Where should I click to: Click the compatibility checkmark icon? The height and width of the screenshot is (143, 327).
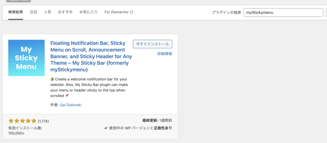tap(106, 128)
